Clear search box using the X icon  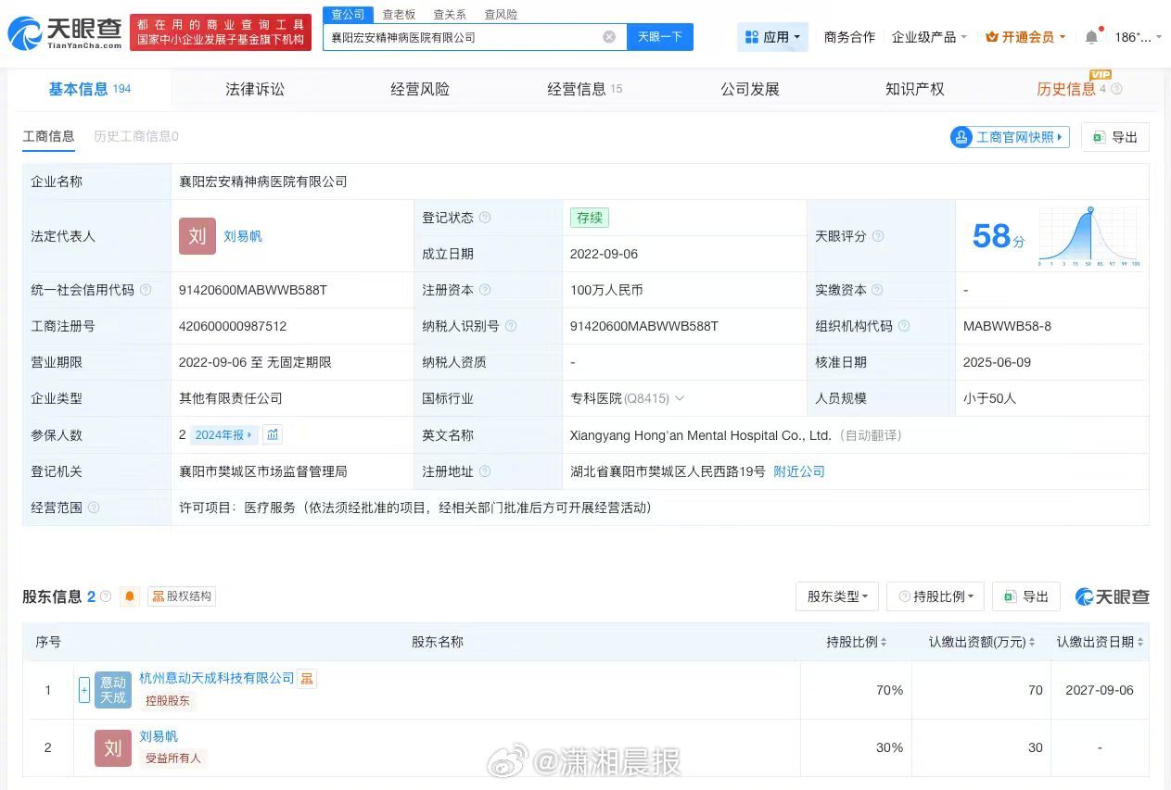pyautogui.click(x=609, y=36)
